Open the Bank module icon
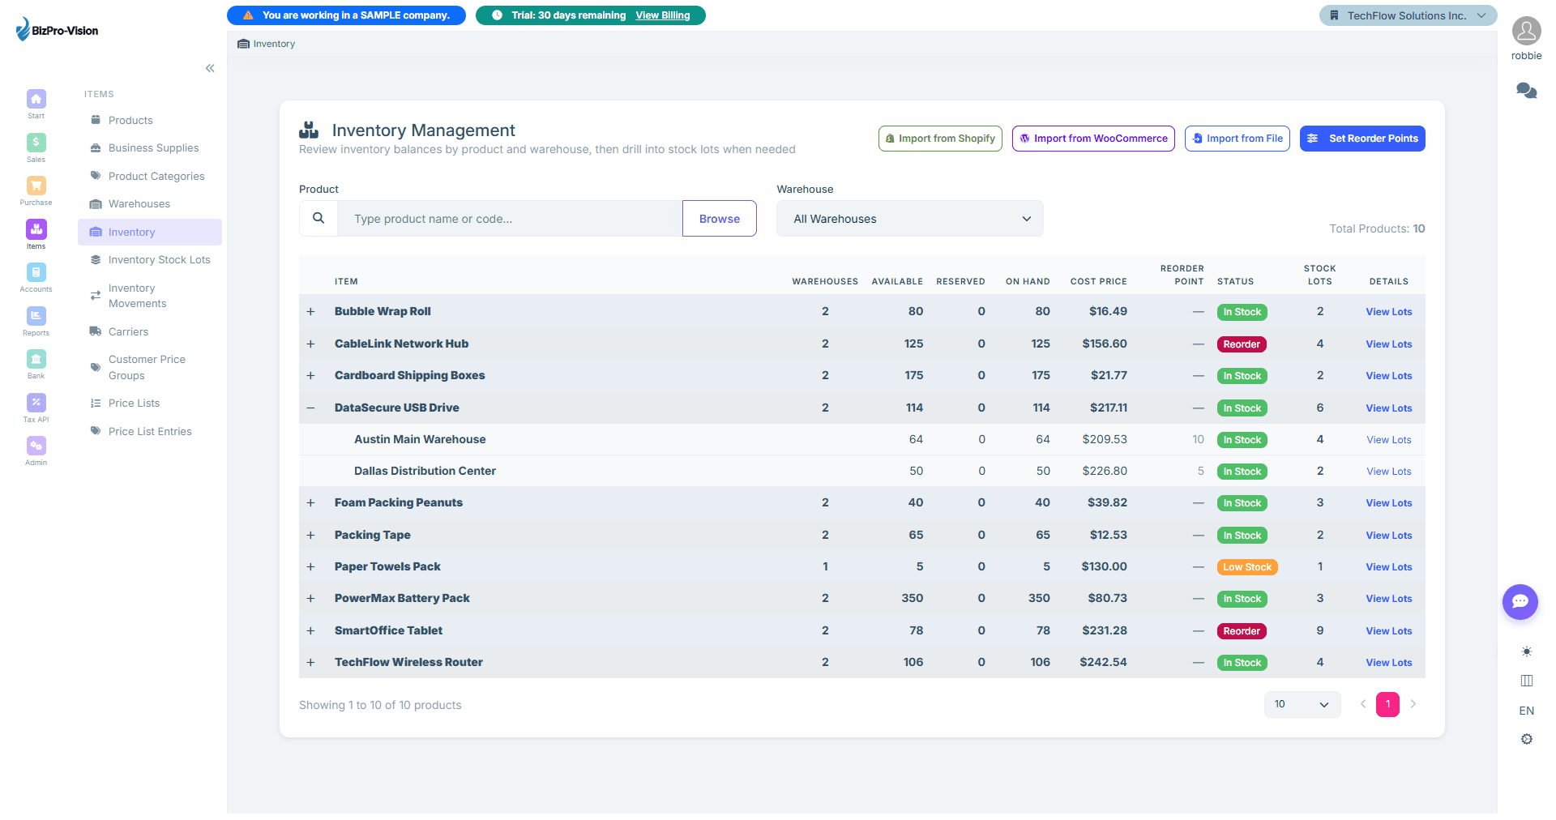The image size is (1556, 820). coord(36,359)
